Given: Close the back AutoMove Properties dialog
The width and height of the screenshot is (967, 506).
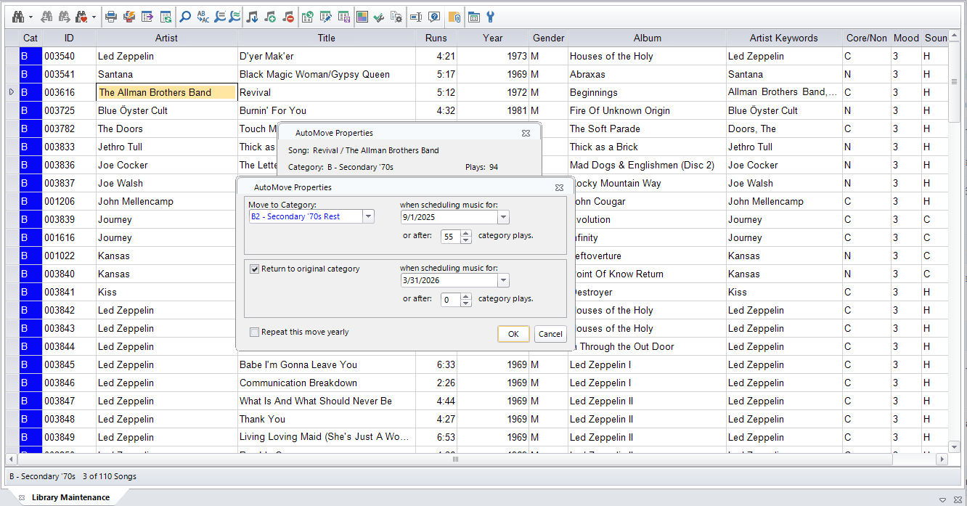Looking at the screenshot, I should (x=526, y=133).
